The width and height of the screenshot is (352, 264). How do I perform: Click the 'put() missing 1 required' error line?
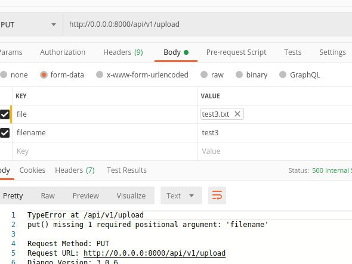(x=148, y=225)
